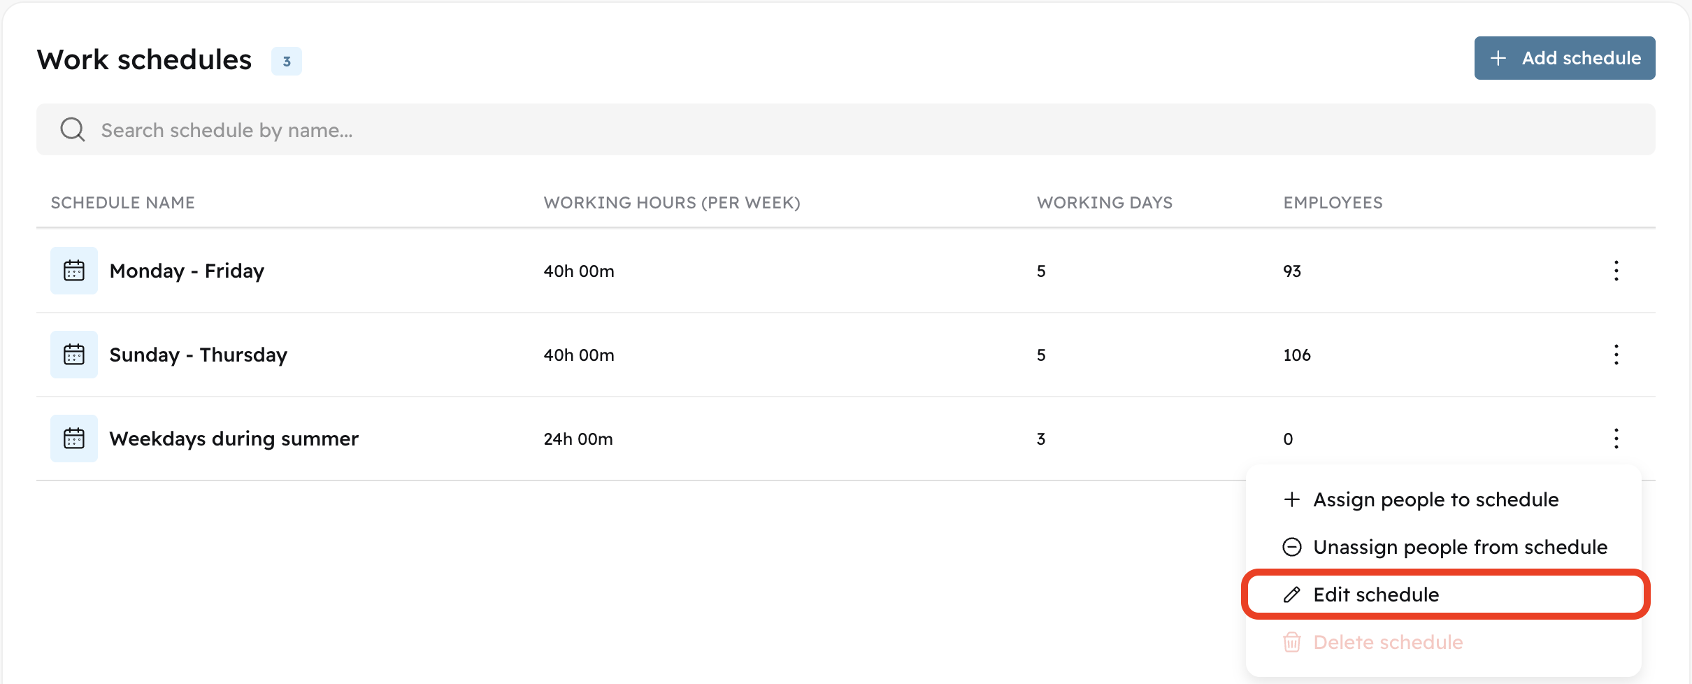Open the Monday - Friday three-dot menu

pyautogui.click(x=1616, y=271)
